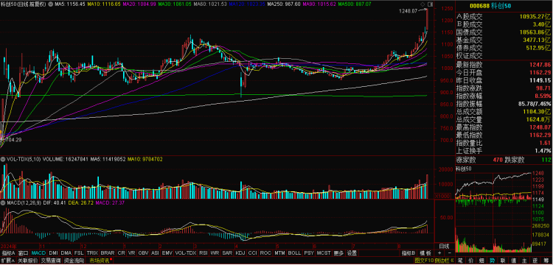Expand the 扩展 panel
Viewport: 553px width, 265px height.
pyautogui.click(x=7, y=261)
